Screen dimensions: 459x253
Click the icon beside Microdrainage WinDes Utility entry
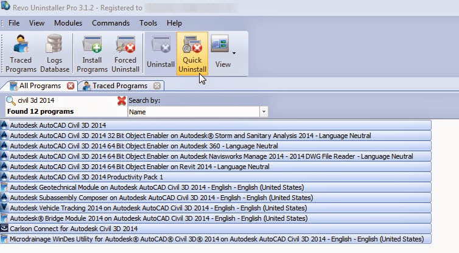[4, 238]
